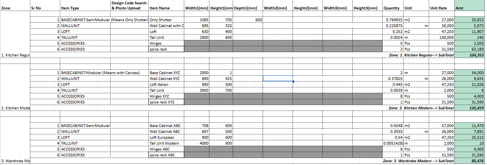
Task: Click the Width1 cell showing 3900
Action: point(197,90)
